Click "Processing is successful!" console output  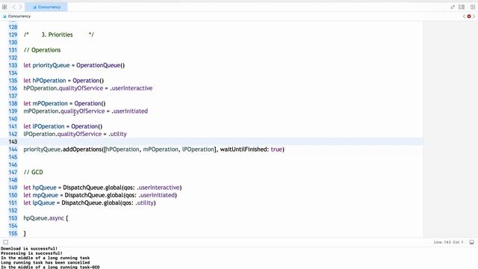pyautogui.click(x=31, y=253)
